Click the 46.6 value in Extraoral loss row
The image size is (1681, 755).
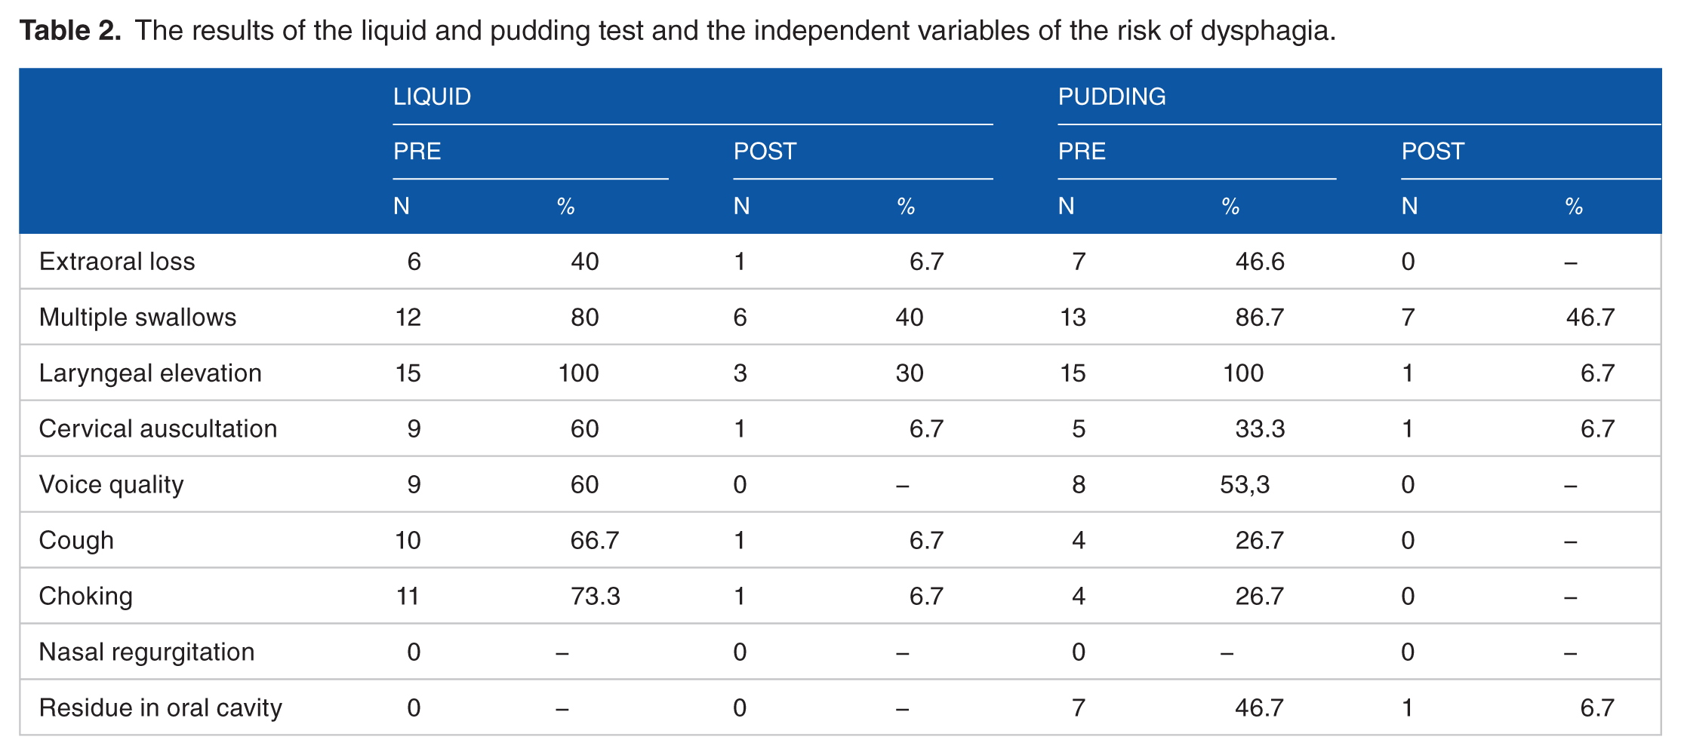[x=1260, y=262]
